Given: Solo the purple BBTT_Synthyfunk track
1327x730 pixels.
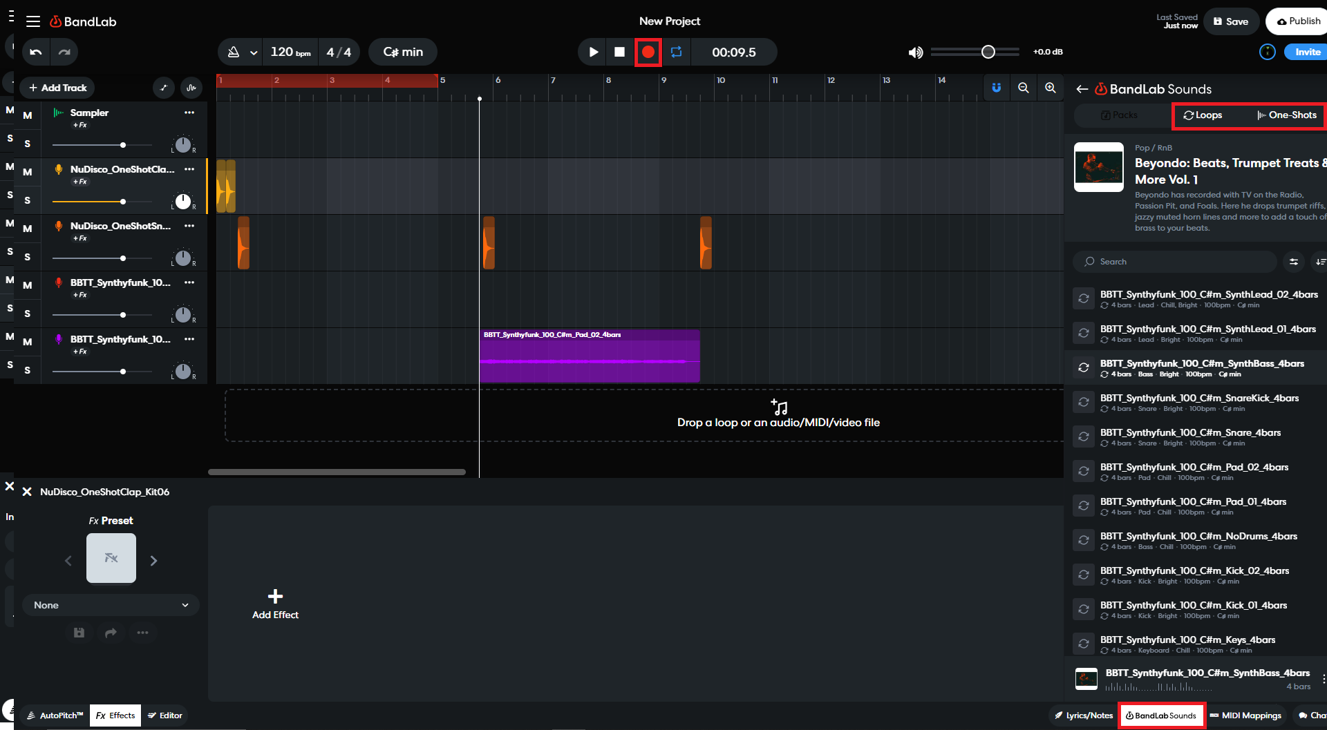Looking at the screenshot, I should click(28, 370).
